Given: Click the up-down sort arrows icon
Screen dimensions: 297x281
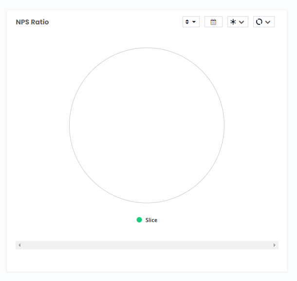Looking at the screenshot, I should click(x=187, y=22).
